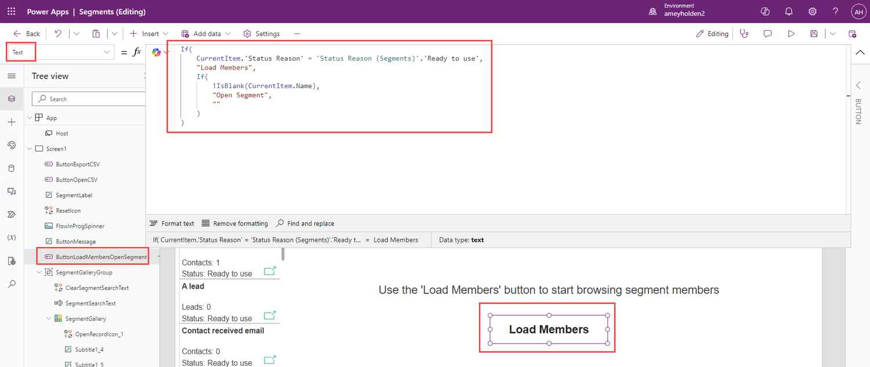Open the Data panel
Screen dimensions: 870x367
tap(12, 168)
